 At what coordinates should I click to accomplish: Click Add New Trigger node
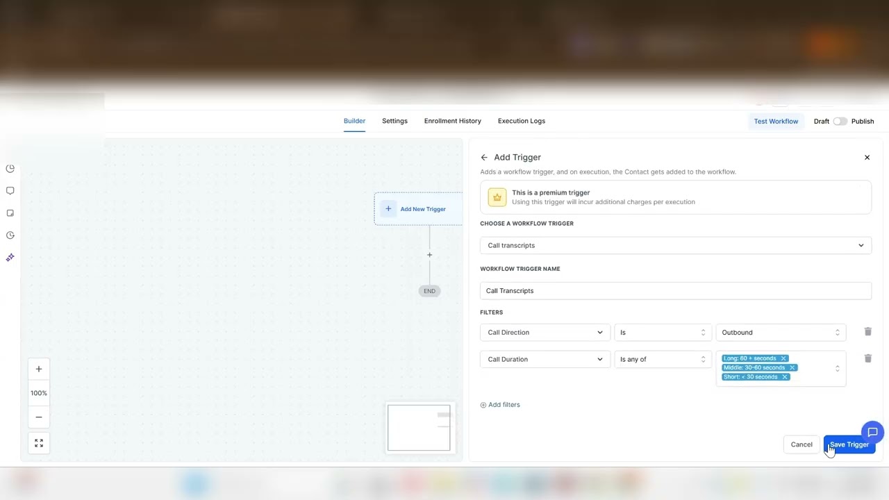coord(418,208)
